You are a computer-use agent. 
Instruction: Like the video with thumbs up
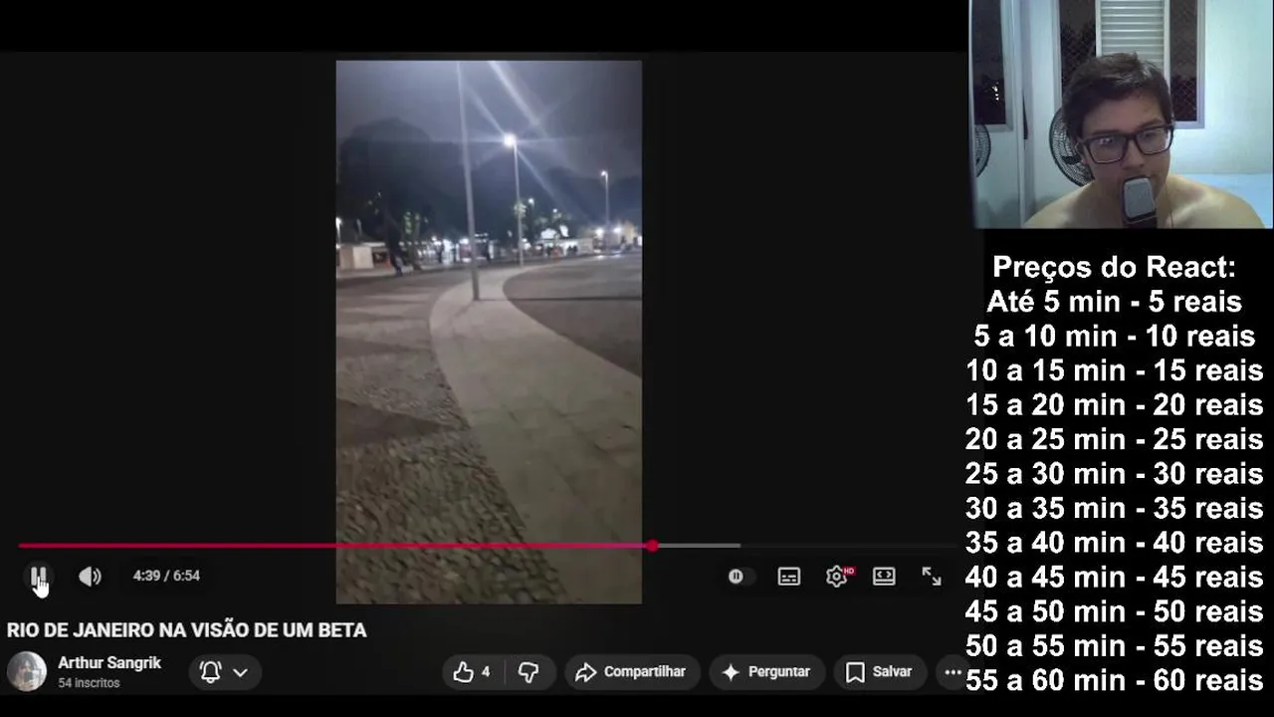click(x=473, y=672)
